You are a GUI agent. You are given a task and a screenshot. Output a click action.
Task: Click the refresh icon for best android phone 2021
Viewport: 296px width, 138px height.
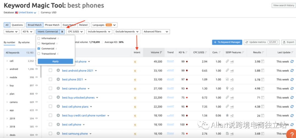click(292, 71)
